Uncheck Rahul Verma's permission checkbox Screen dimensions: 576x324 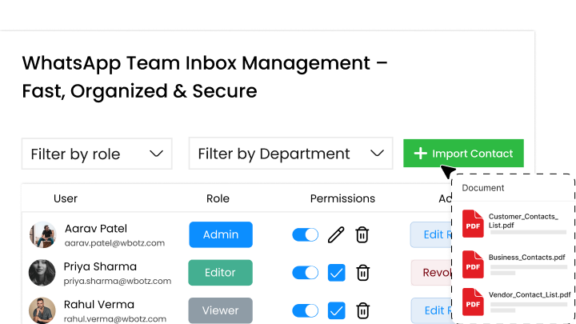click(337, 310)
